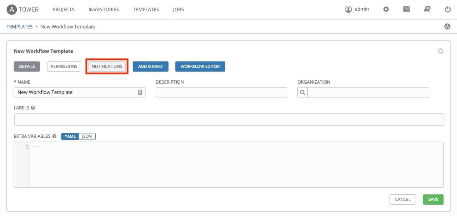457x216 pixels.
Task: Open the settings gear in the top bar
Action: (386, 9)
